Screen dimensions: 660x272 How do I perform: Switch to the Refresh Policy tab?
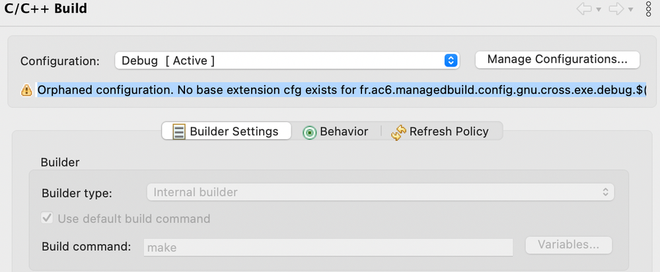[440, 131]
